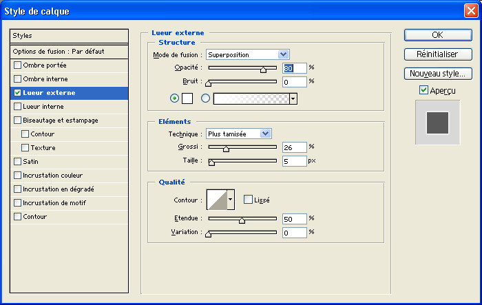Open the Mode de fusion dropdown

click(247, 54)
